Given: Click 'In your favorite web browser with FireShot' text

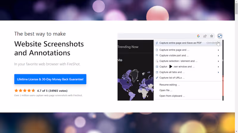Looking at the screenshot, I should [47, 64].
